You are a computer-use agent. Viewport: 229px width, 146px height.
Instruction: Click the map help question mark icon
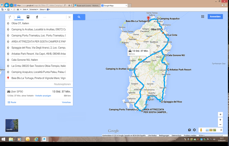[189, 130]
